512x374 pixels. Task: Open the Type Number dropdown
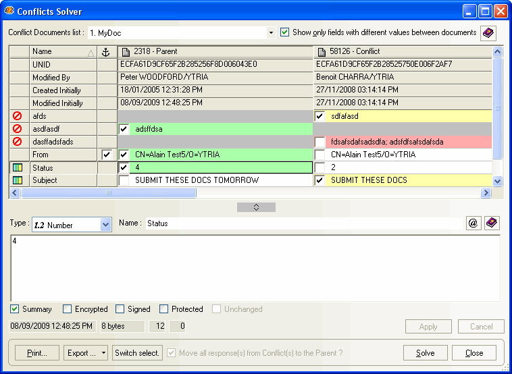coord(105,225)
